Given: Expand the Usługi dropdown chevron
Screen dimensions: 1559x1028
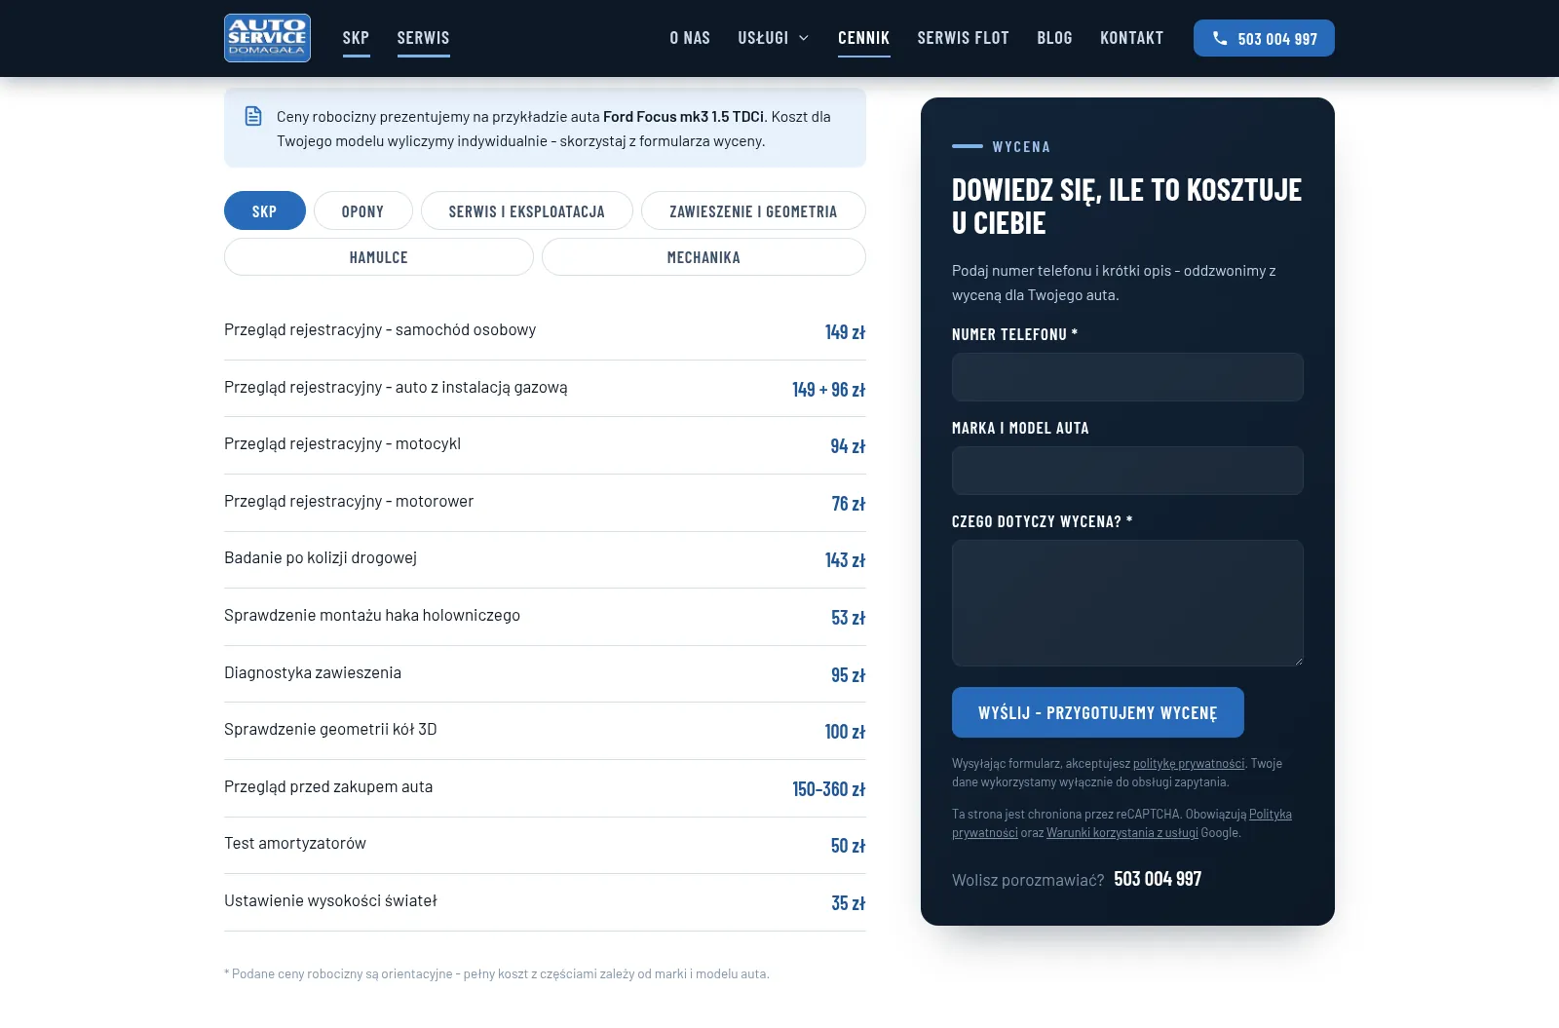Looking at the screenshot, I should 804,38.
